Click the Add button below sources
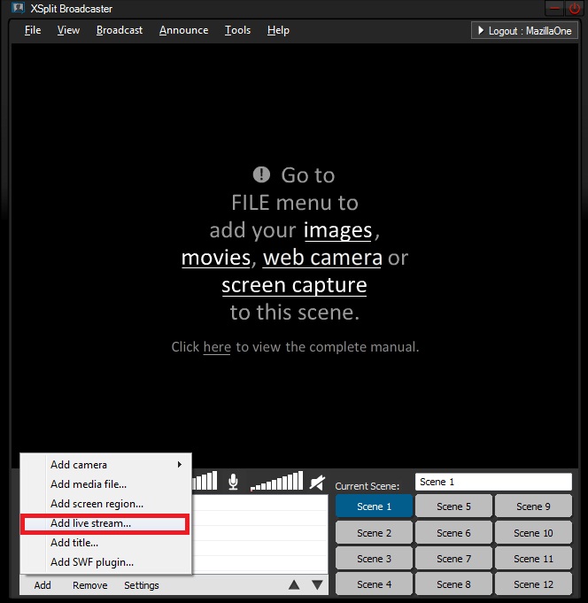 [43, 585]
